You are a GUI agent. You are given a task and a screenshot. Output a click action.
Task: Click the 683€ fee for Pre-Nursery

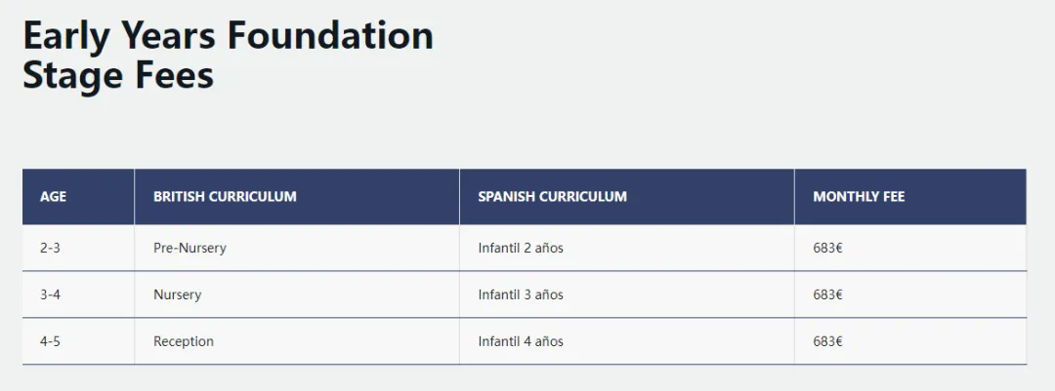(910, 248)
